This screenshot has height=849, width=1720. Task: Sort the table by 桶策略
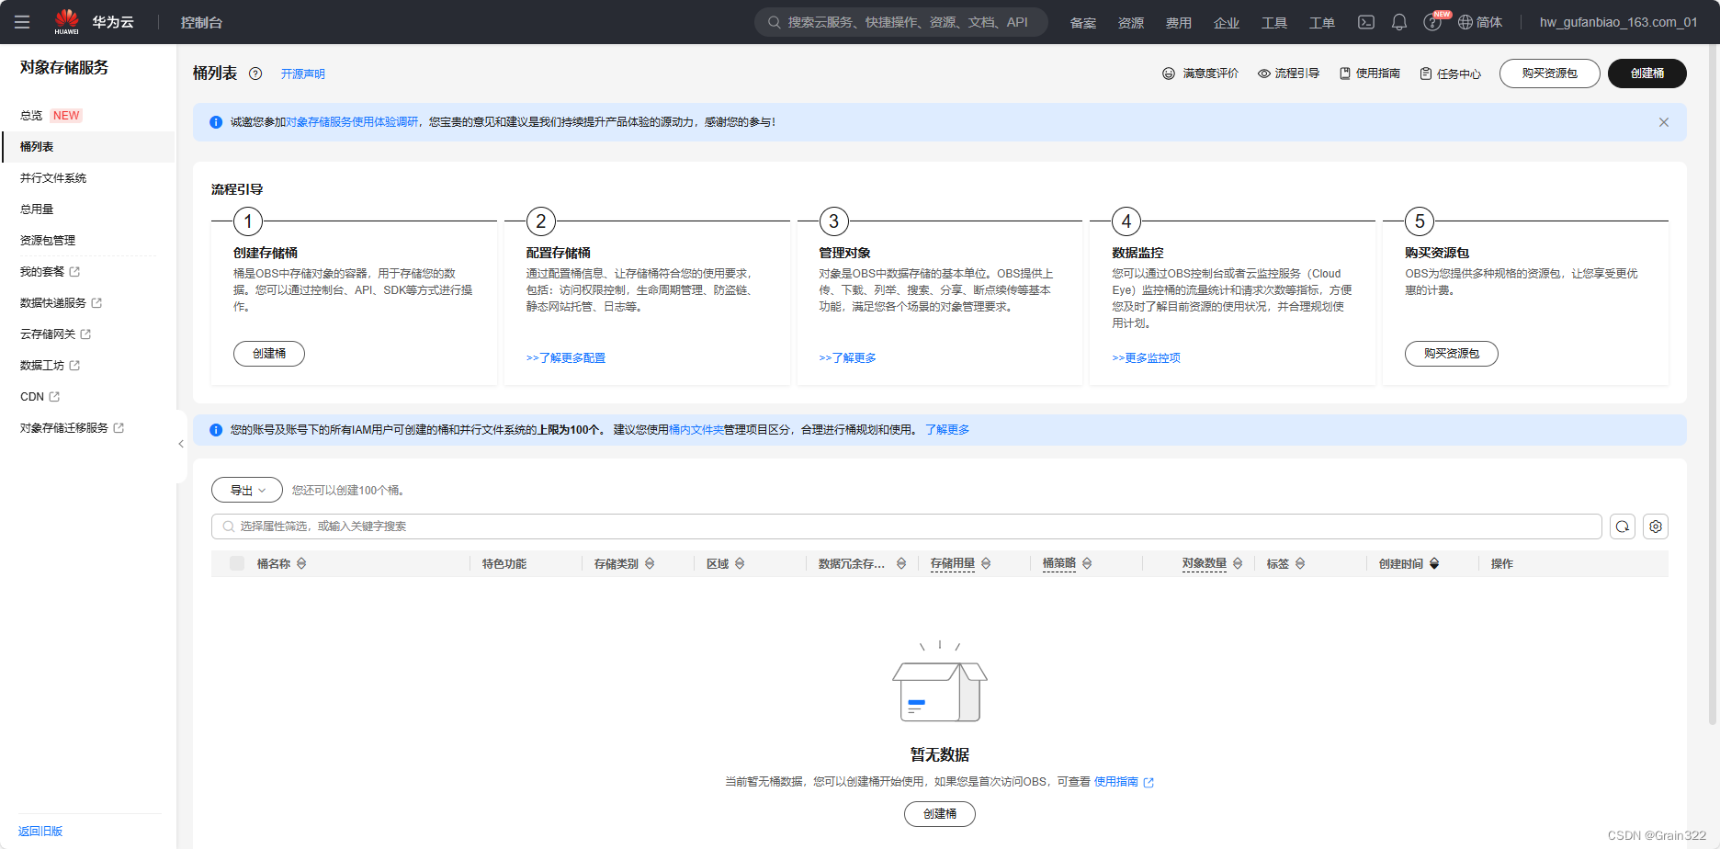coord(1087,563)
